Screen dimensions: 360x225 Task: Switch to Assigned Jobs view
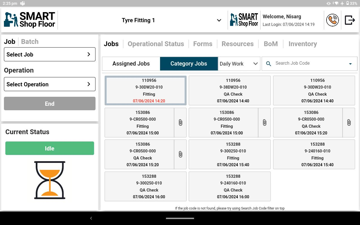click(x=131, y=64)
